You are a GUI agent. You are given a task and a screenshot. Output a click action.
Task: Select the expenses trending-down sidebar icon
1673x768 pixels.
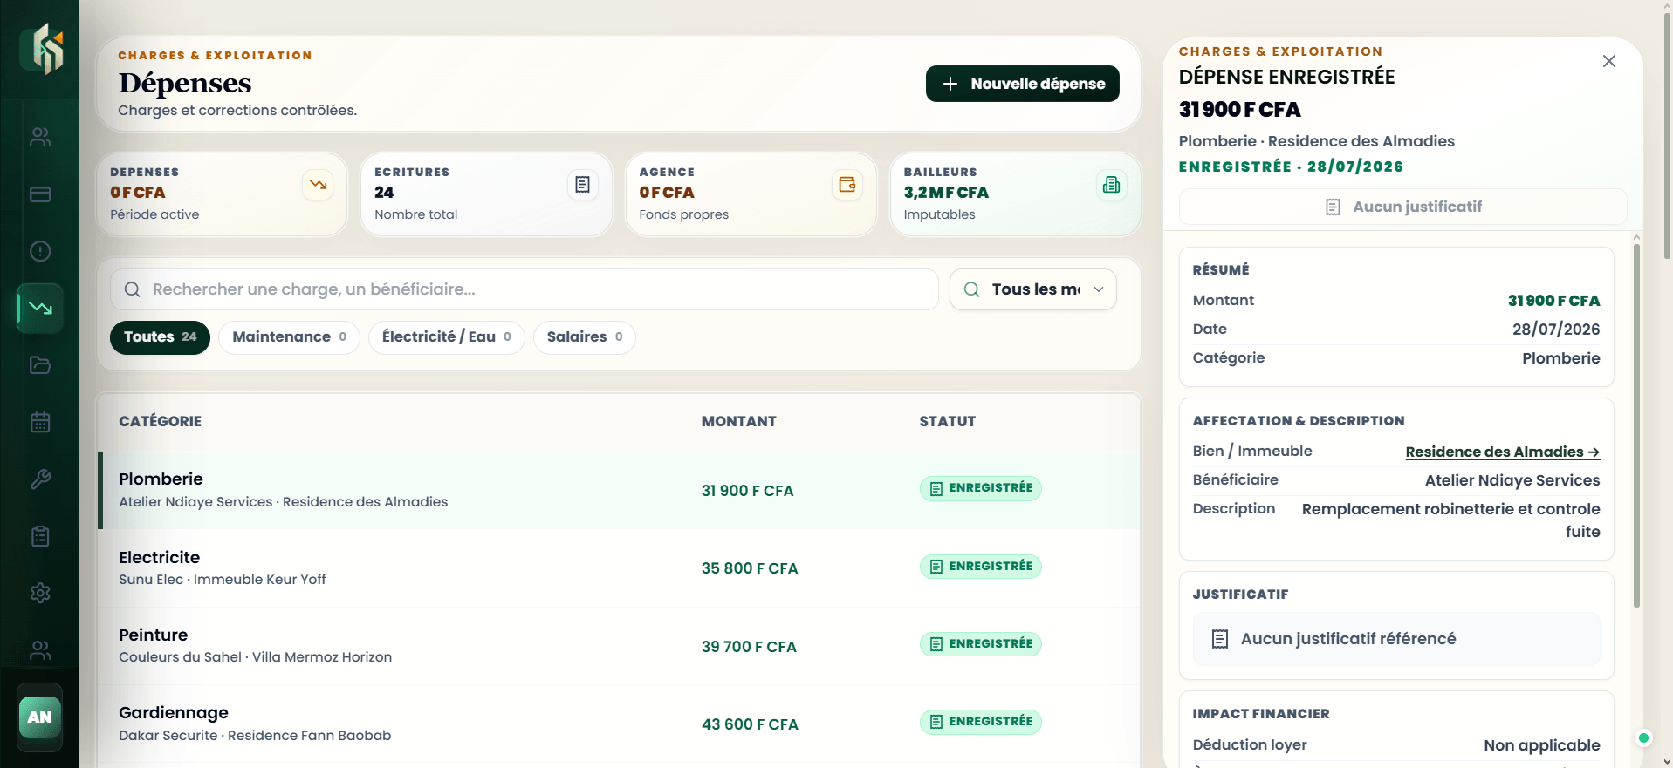(x=40, y=308)
